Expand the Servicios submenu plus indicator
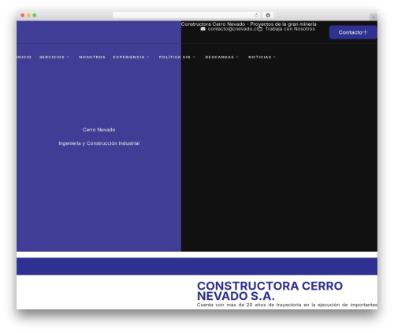Image resolution: width=394 pixels, height=333 pixels. click(x=68, y=57)
